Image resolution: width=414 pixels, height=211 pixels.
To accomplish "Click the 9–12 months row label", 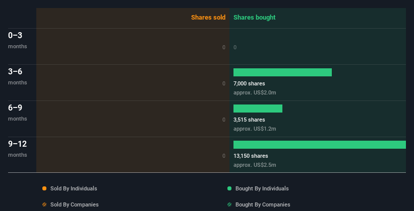I will [18, 149].
